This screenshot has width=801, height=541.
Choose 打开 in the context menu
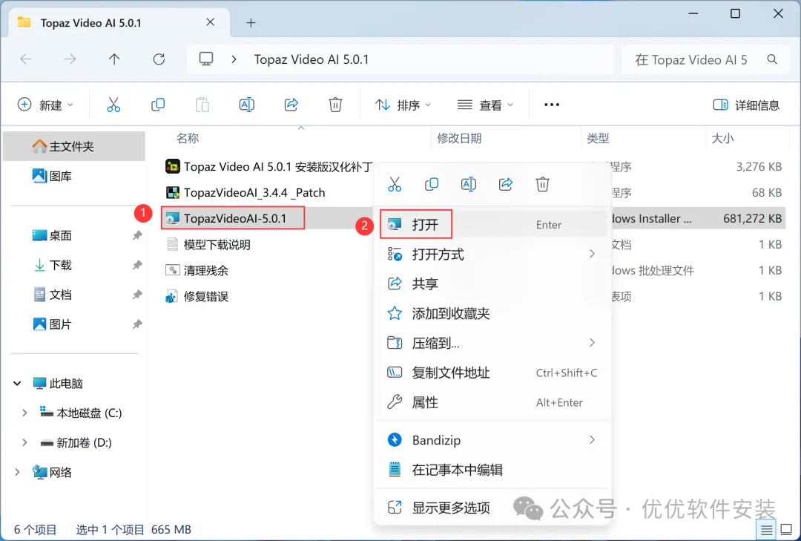click(x=493, y=224)
